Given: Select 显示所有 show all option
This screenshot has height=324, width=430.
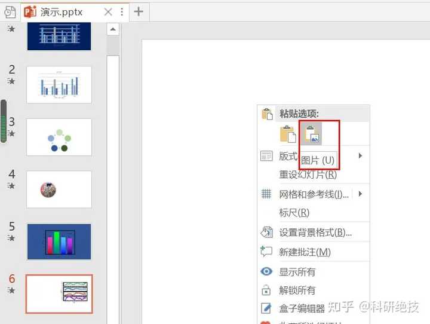Looking at the screenshot, I should 297,272.
